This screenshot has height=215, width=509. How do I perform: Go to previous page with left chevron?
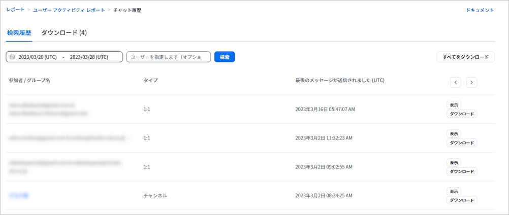[456, 82]
